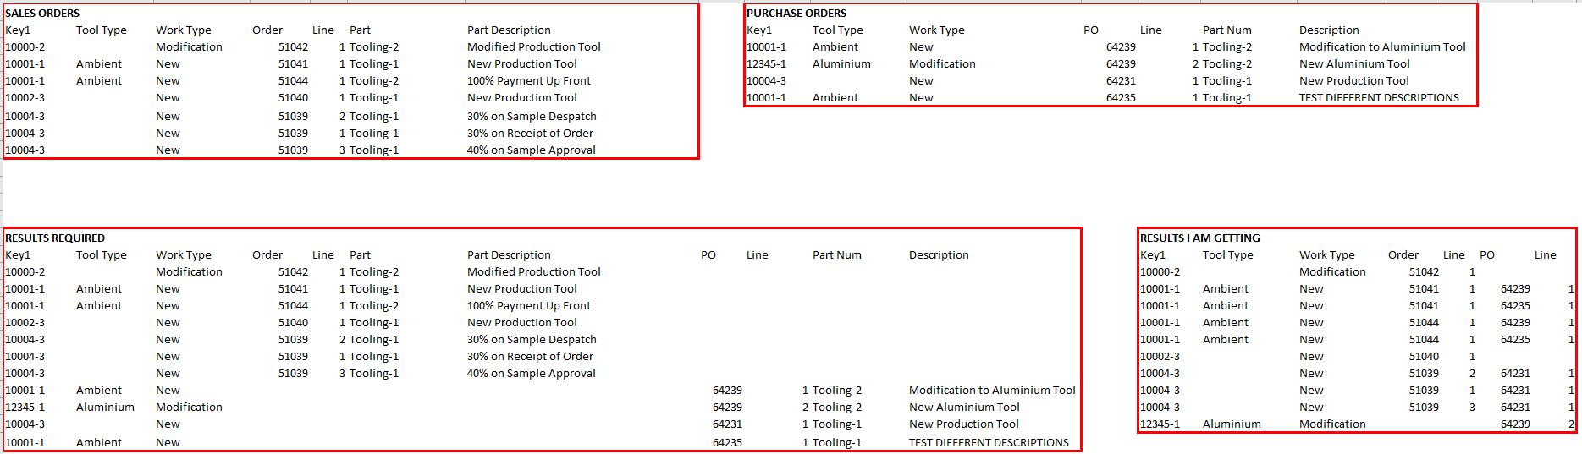Select key 12345-1 in Results I Am Getting
Screen dimensions: 1582x454
click(1160, 424)
